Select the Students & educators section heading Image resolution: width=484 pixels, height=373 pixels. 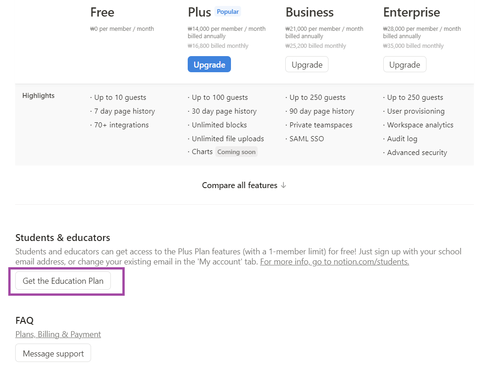point(63,238)
